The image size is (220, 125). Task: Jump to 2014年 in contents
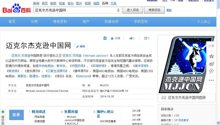tap(136, 120)
